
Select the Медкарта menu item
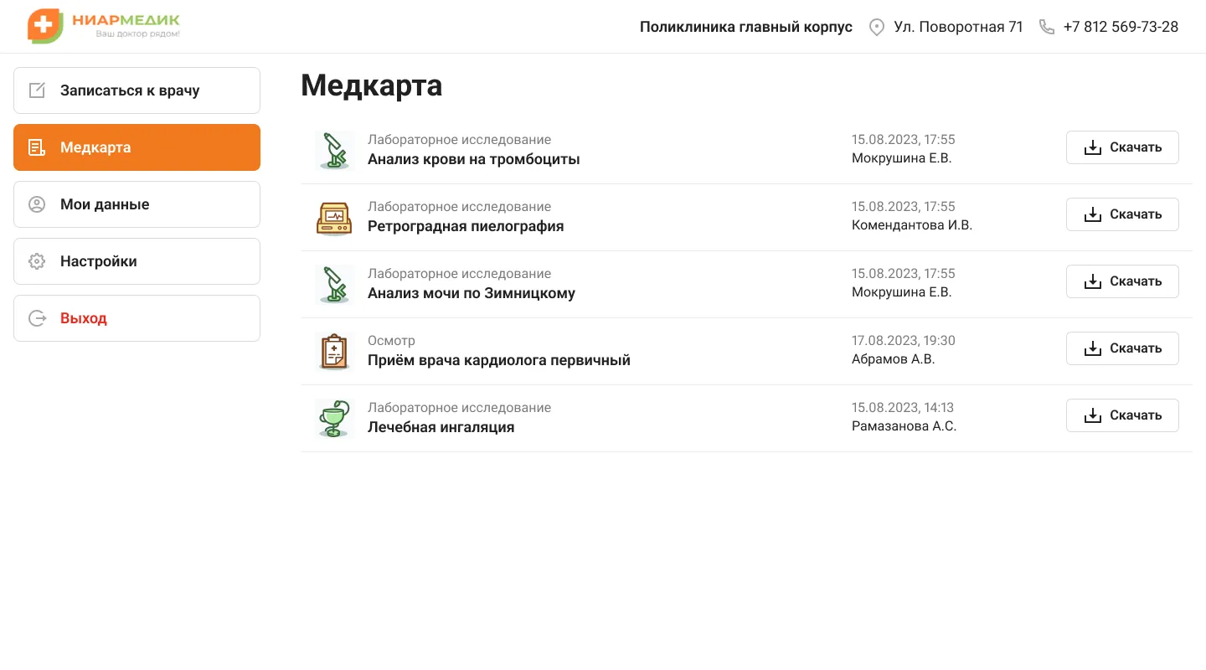pos(137,147)
